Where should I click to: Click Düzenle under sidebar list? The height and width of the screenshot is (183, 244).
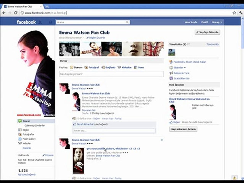27,148
